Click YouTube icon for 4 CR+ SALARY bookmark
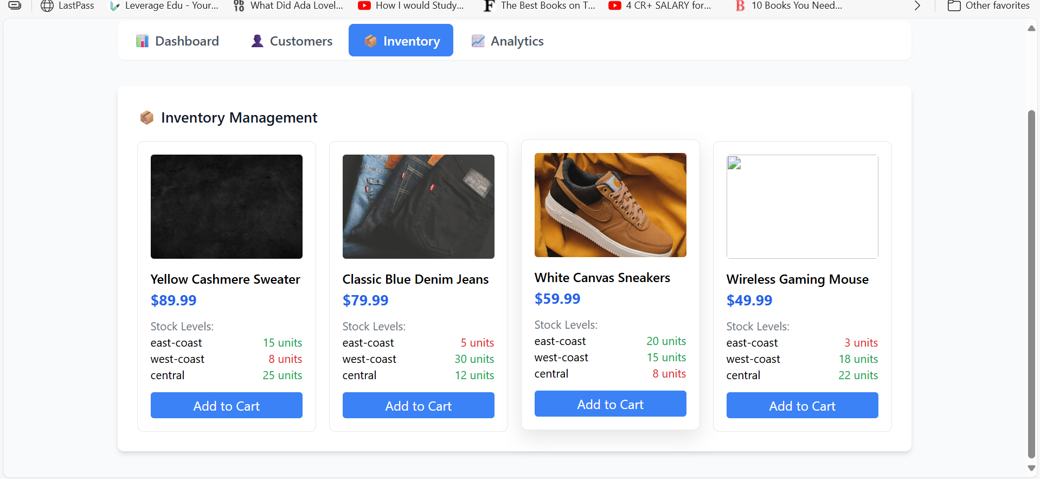 click(x=614, y=6)
